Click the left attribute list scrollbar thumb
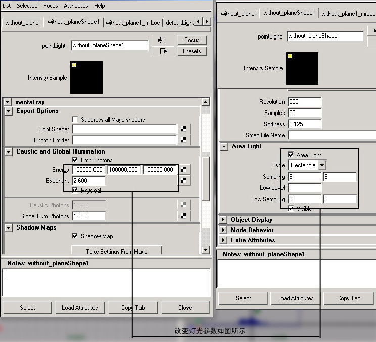Screen dimensions: 376x342 [x=206, y=178]
